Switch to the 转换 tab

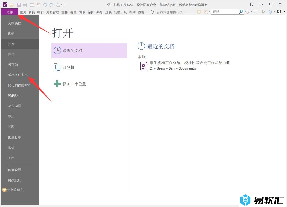click(32, 12)
